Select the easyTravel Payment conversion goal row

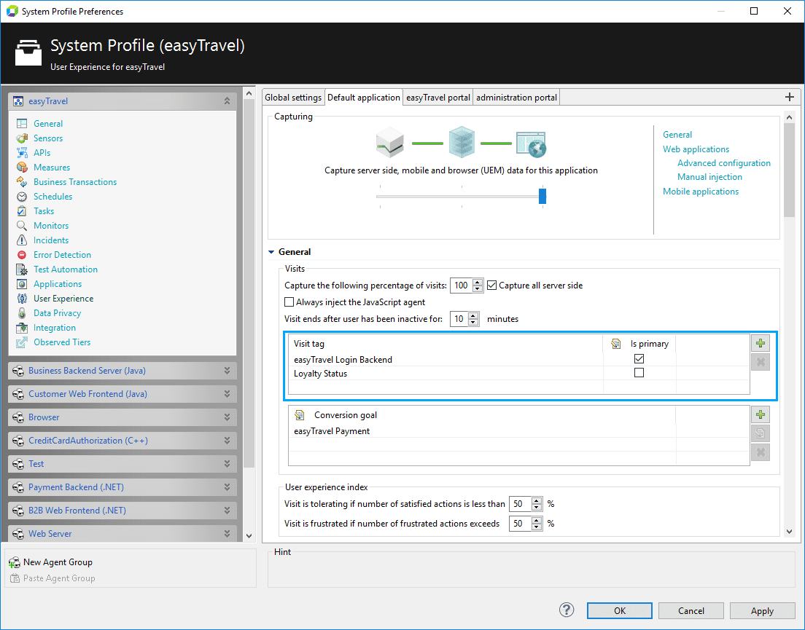(519, 431)
